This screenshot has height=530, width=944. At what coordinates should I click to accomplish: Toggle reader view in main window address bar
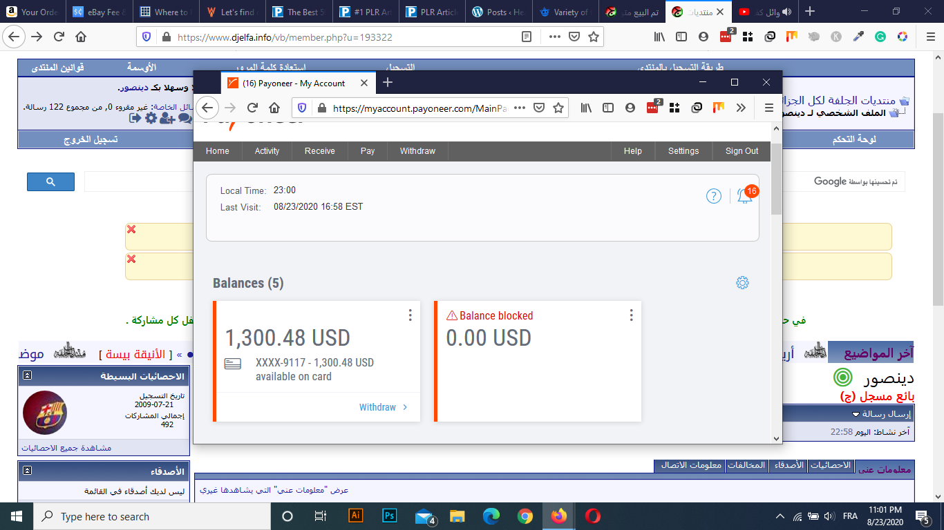point(527,37)
